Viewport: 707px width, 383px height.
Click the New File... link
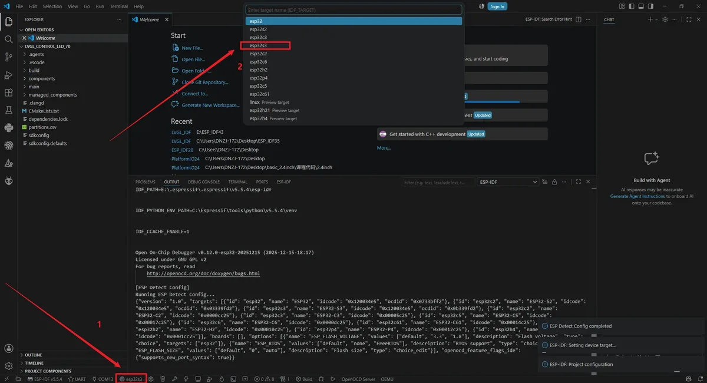coord(192,48)
